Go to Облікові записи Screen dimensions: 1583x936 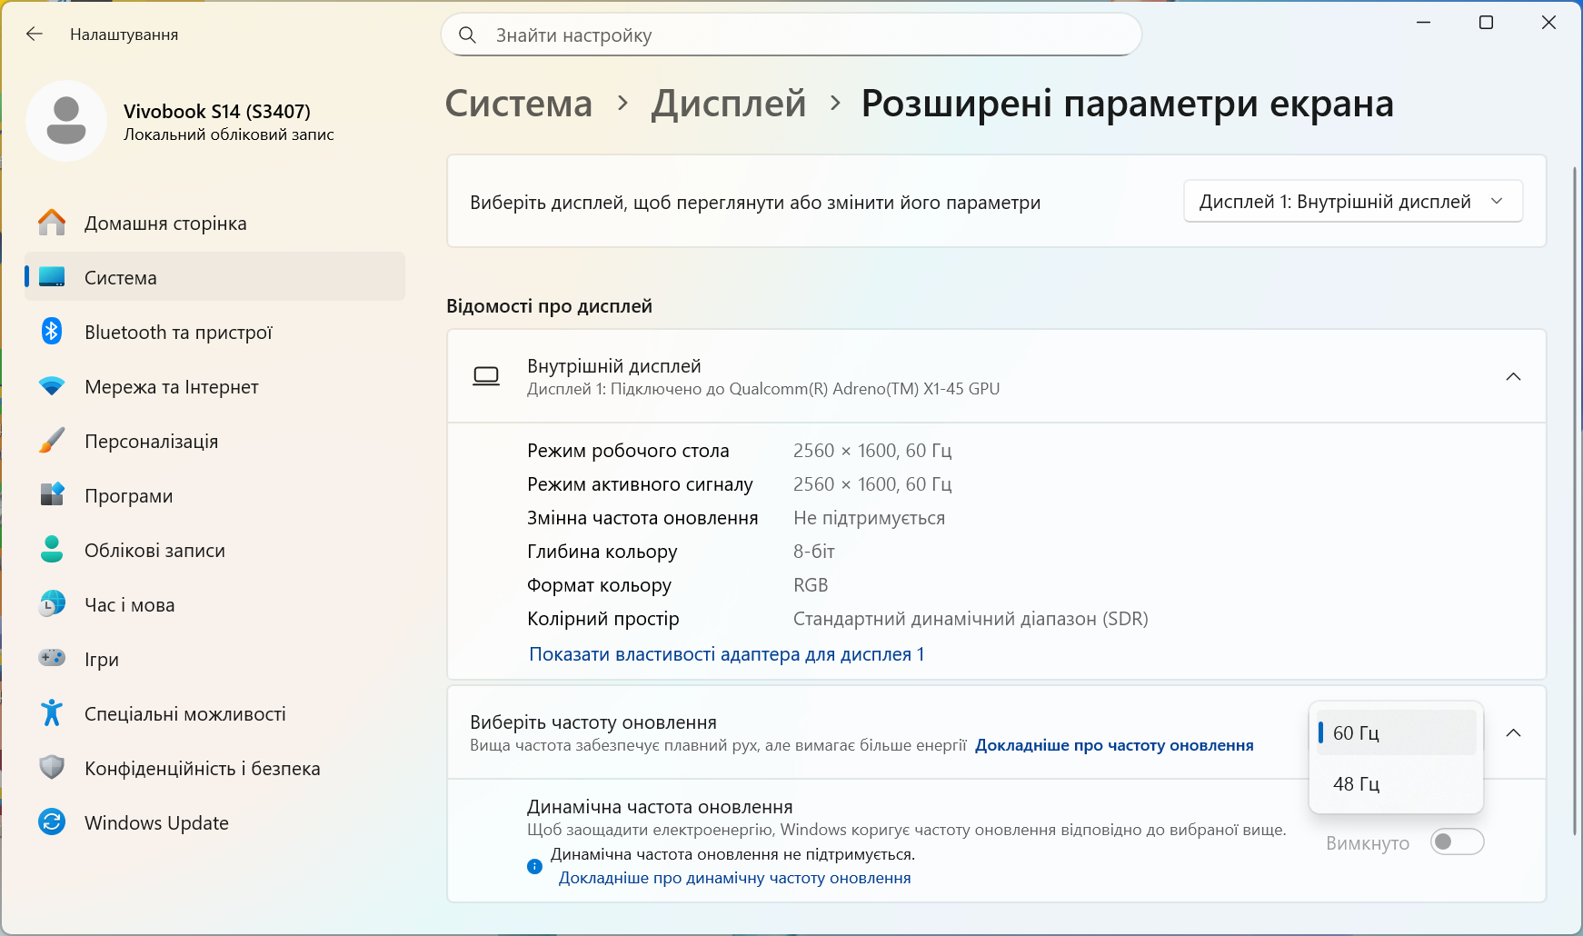point(214,550)
